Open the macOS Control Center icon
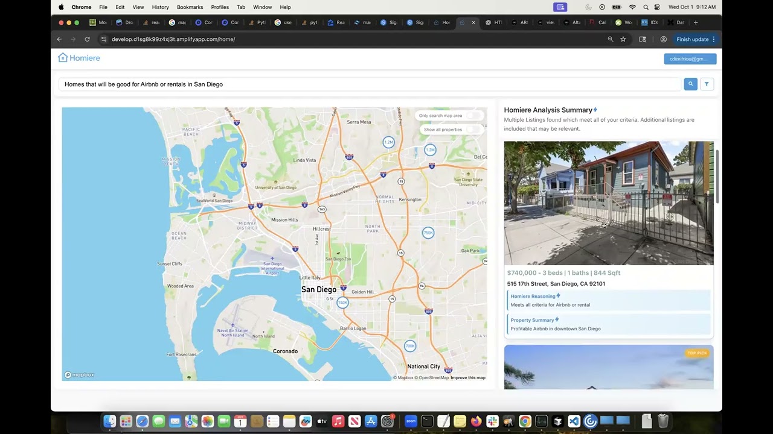The image size is (773, 434). click(657, 7)
